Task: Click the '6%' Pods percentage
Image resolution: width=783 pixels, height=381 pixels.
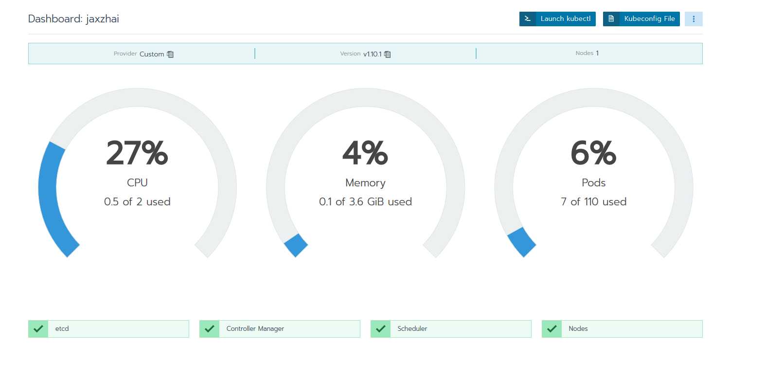Action: point(593,153)
